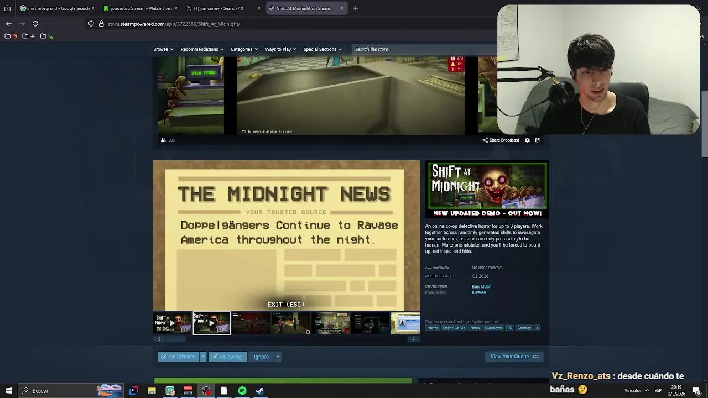
Task: Open a new browser tab
Action: pyautogui.click(x=356, y=8)
